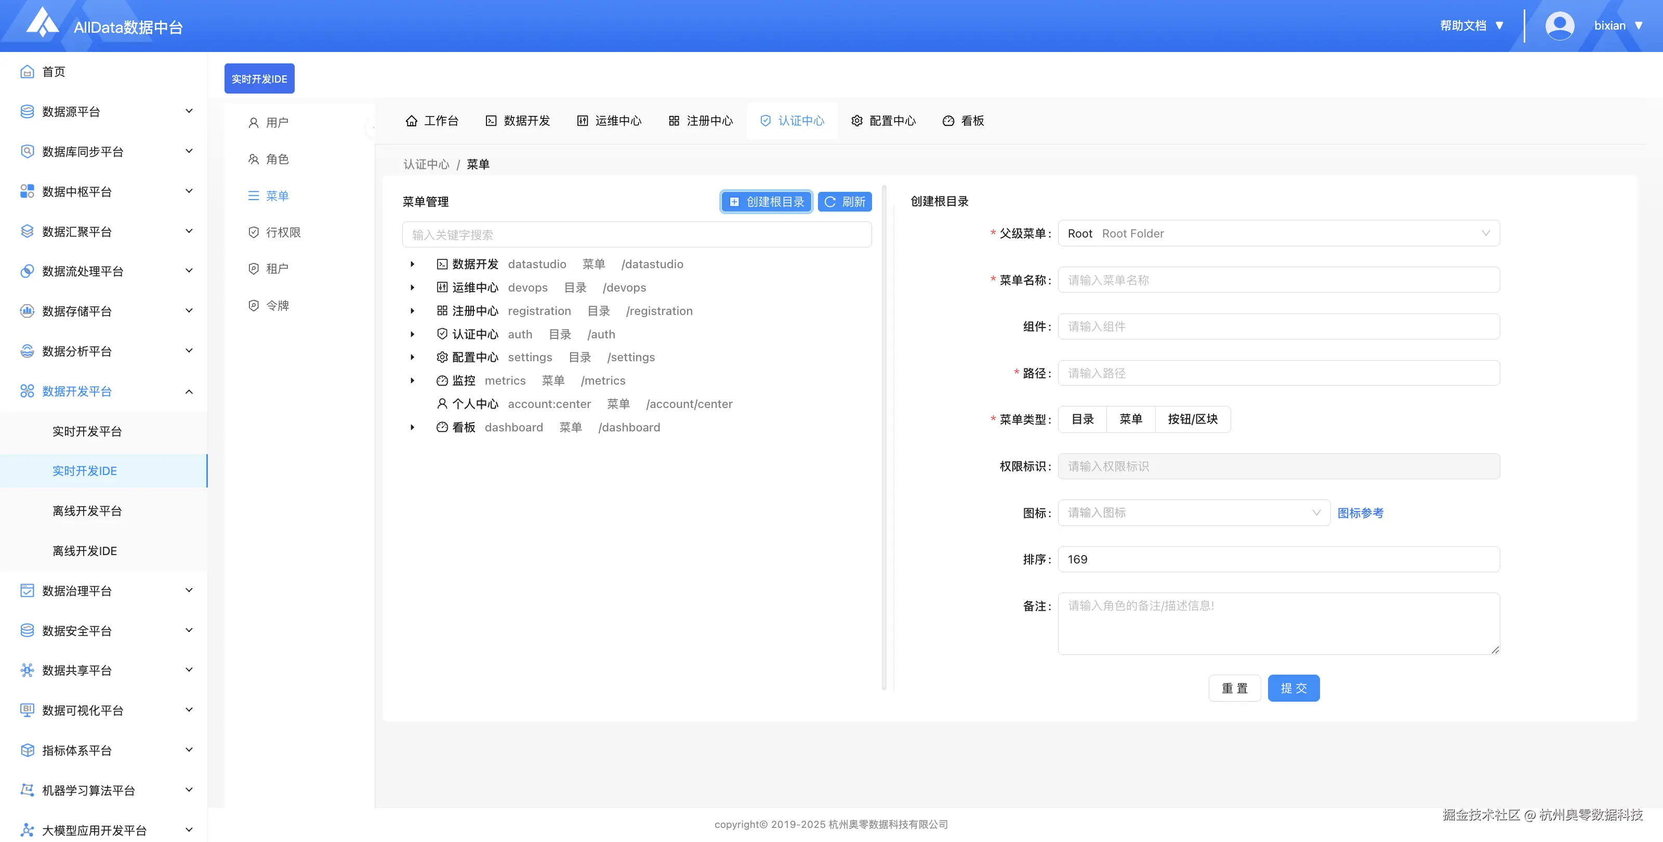1663x842 pixels.
Task: Click the 首页 home icon in sidebar
Action: click(27, 71)
